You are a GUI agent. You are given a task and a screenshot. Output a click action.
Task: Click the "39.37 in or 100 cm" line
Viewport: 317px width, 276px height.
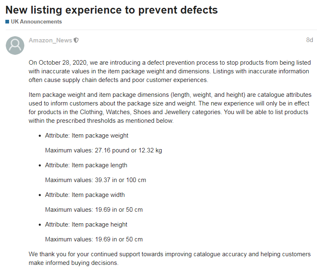click(x=96, y=180)
